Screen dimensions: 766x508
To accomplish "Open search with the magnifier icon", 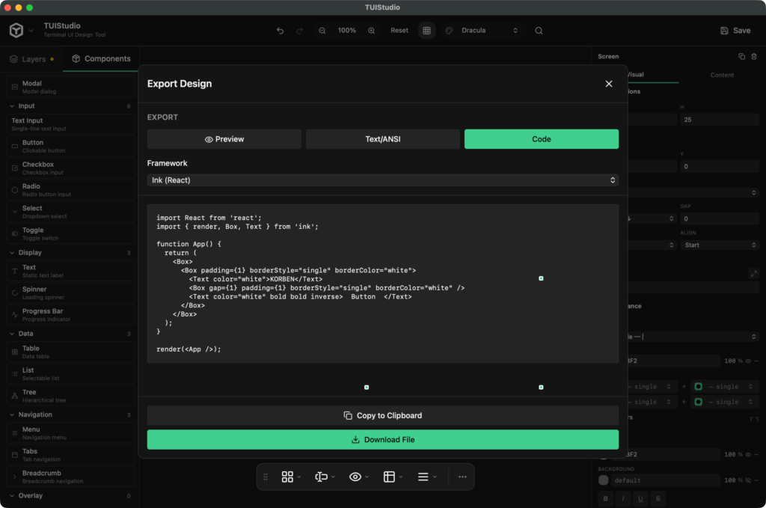I will coord(539,30).
